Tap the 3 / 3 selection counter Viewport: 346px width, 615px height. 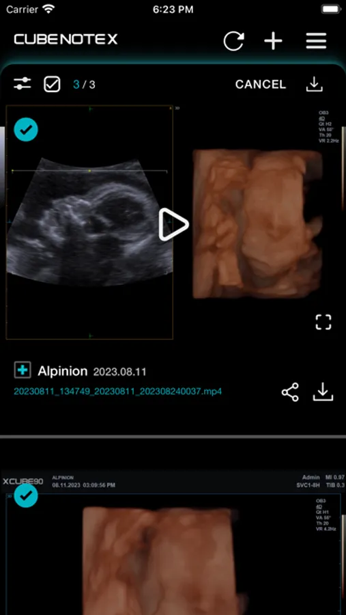(84, 84)
